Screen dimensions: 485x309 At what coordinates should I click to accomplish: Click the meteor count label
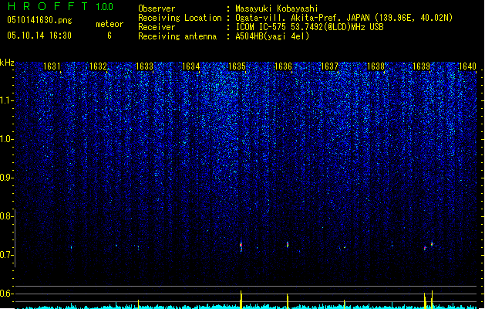click(x=109, y=24)
